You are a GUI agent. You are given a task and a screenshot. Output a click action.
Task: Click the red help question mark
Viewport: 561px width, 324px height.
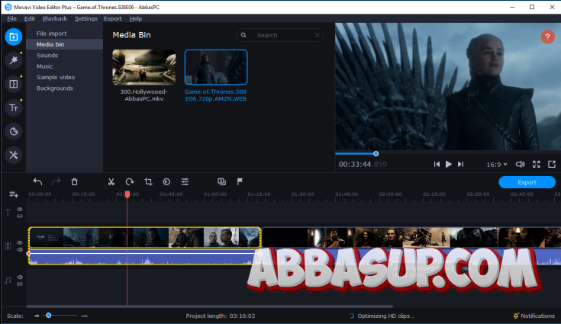pyautogui.click(x=547, y=37)
